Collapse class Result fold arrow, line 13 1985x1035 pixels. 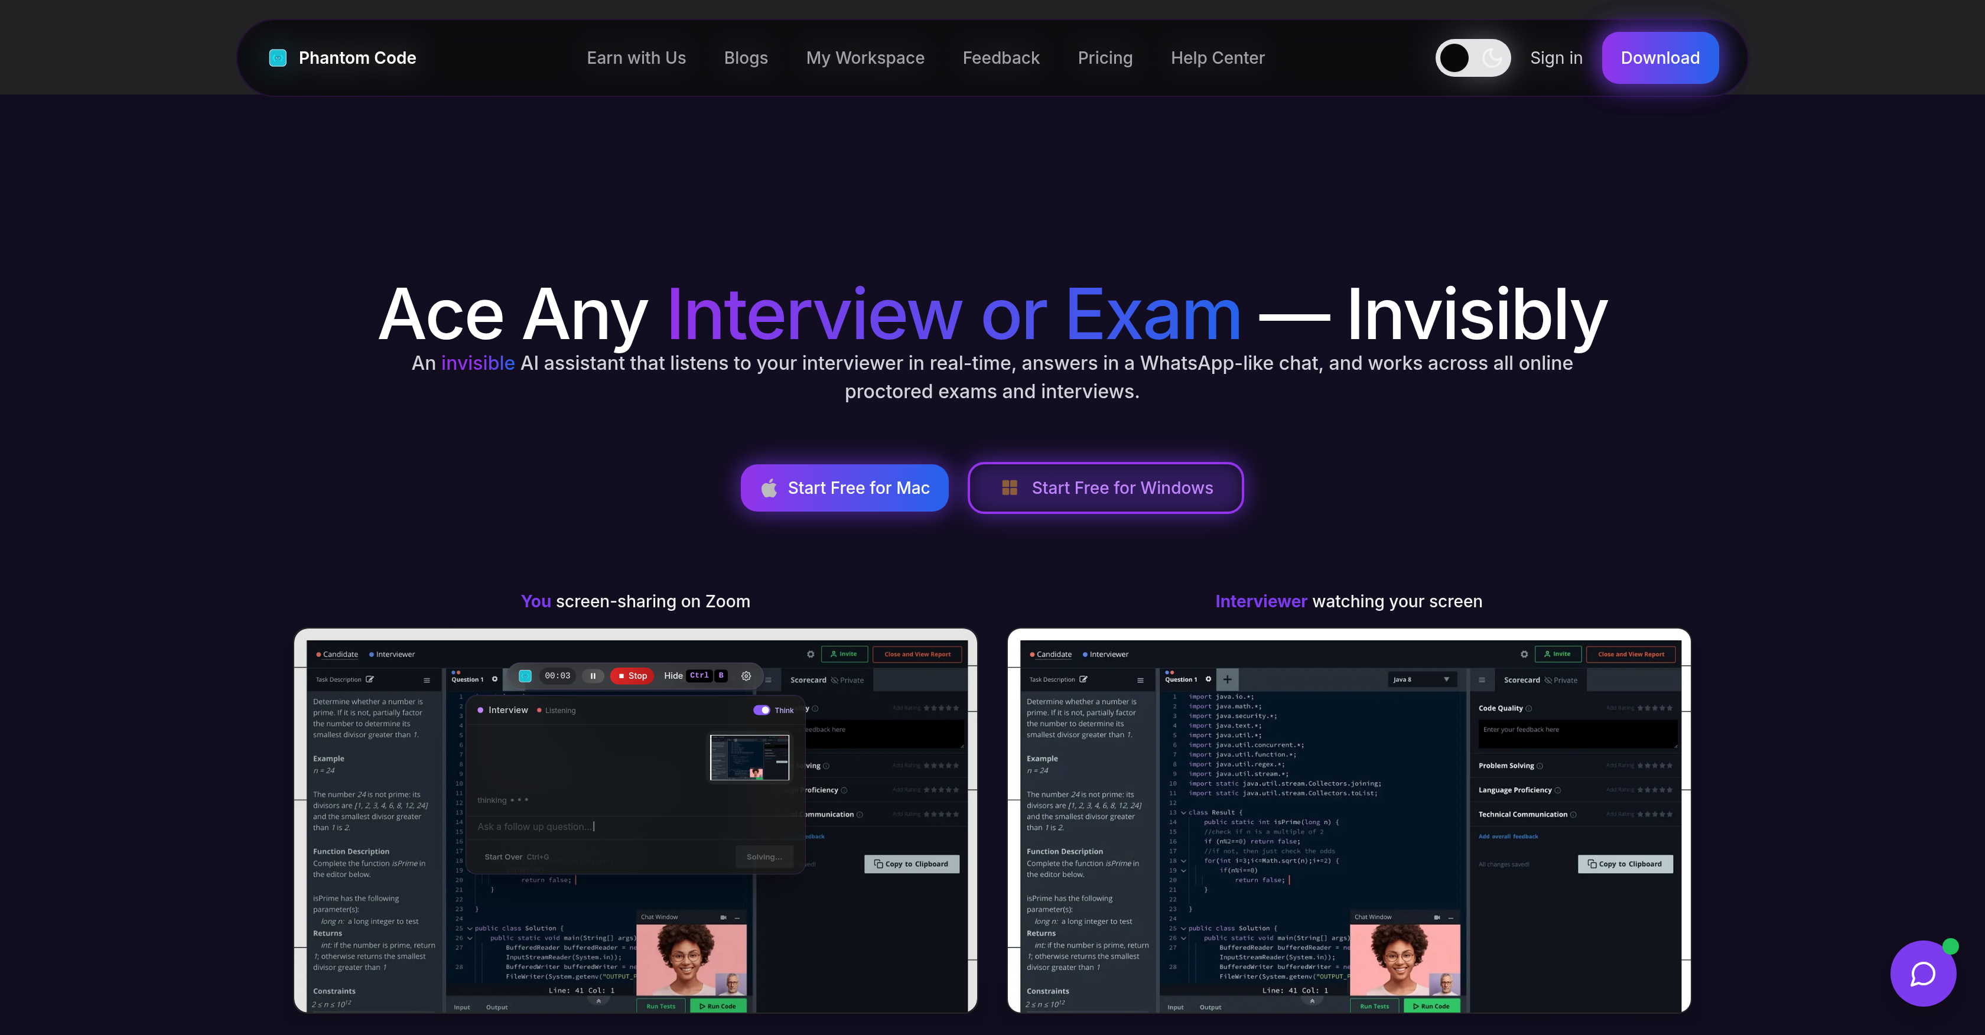pos(1183,813)
